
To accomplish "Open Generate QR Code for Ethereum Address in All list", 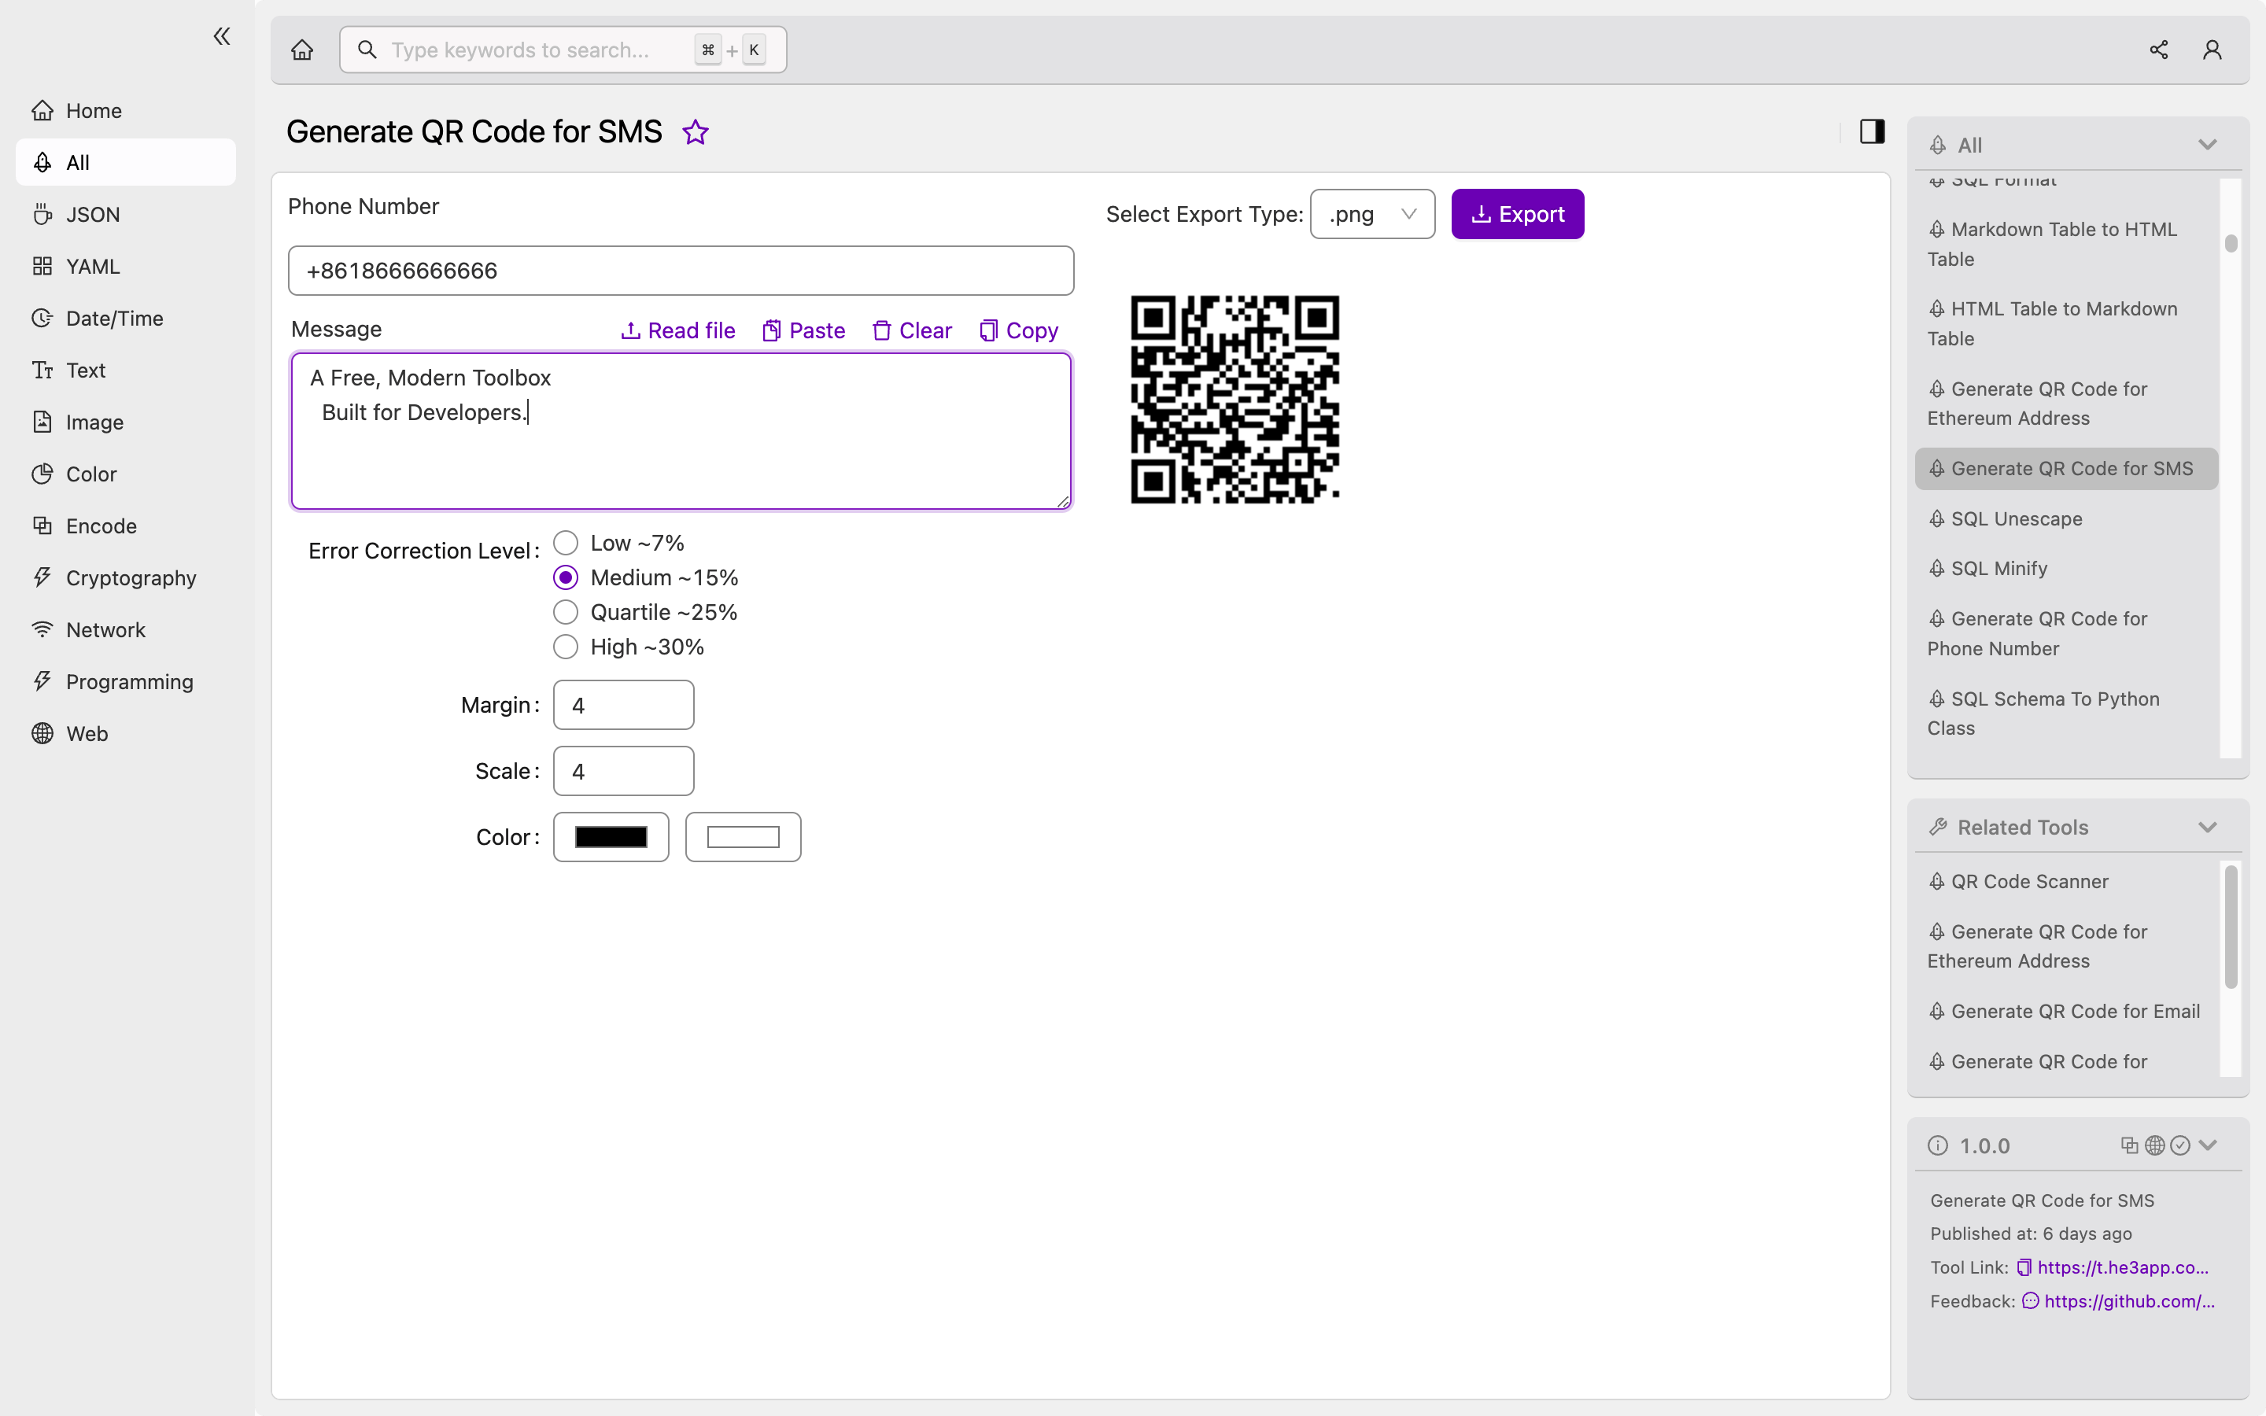I will (2065, 404).
